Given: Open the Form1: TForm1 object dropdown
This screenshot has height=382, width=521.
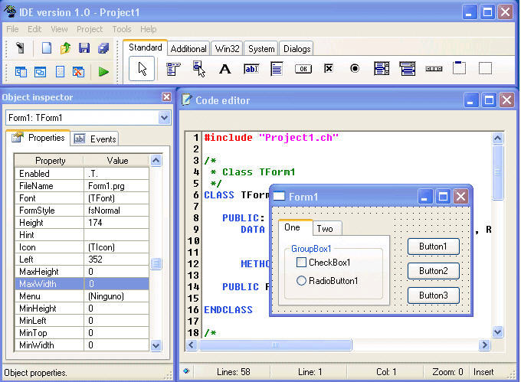Looking at the screenshot, I should [164, 118].
